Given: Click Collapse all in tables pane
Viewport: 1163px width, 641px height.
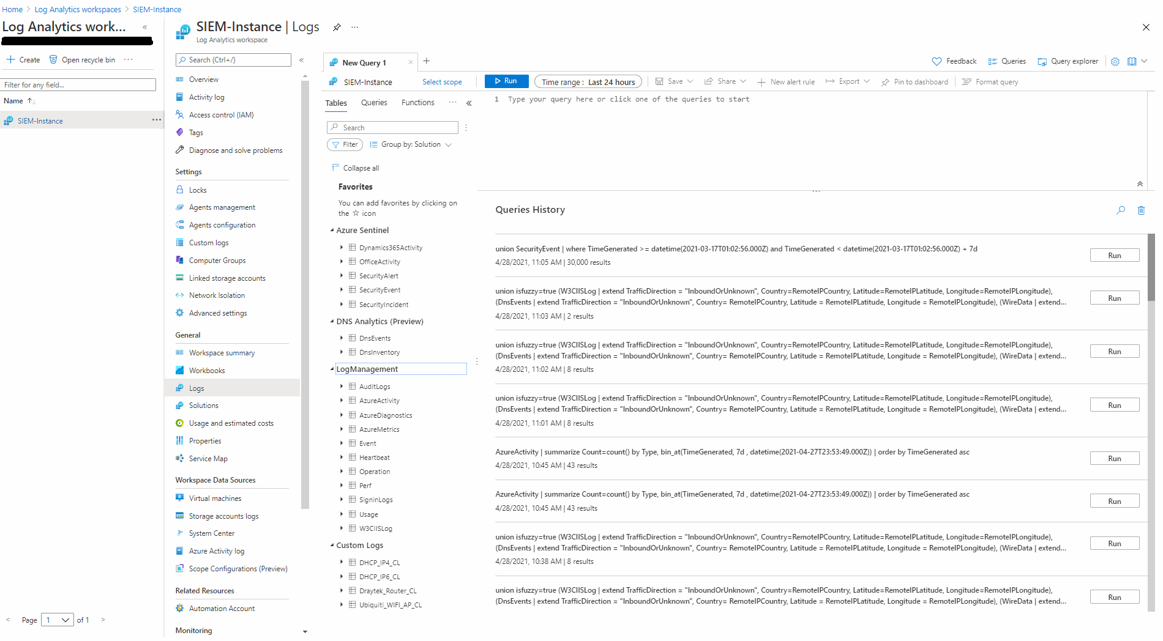Looking at the screenshot, I should click(355, 168).
